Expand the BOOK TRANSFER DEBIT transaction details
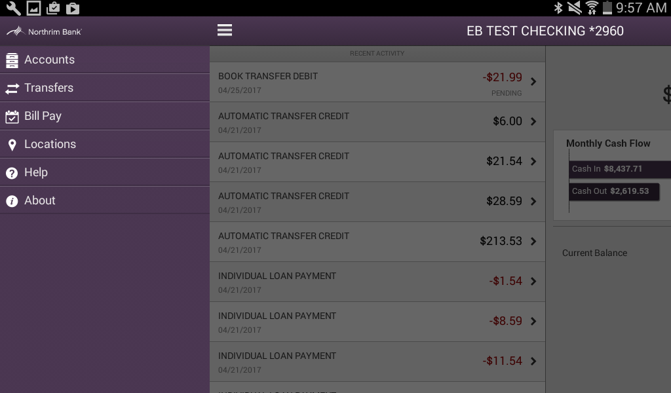 click(533, 82)
